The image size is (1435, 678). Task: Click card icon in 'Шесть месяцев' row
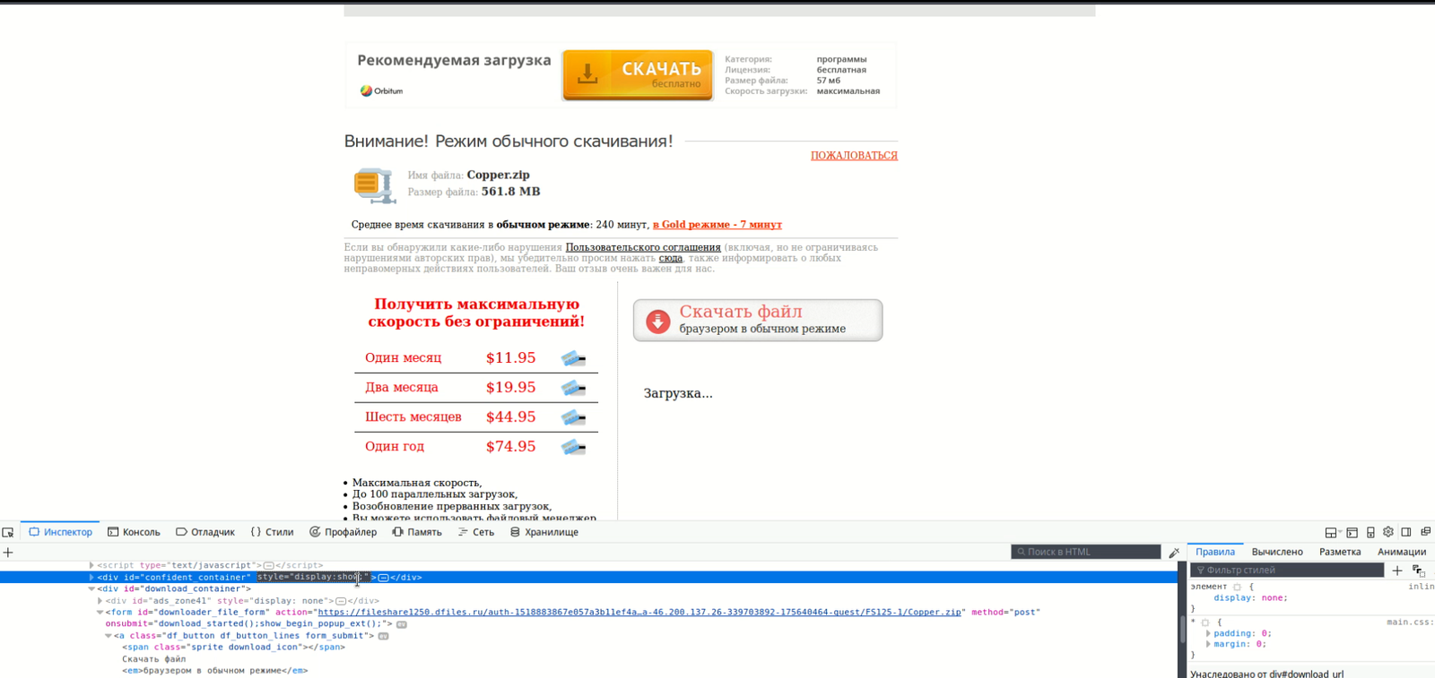click(x=573, y=417)
